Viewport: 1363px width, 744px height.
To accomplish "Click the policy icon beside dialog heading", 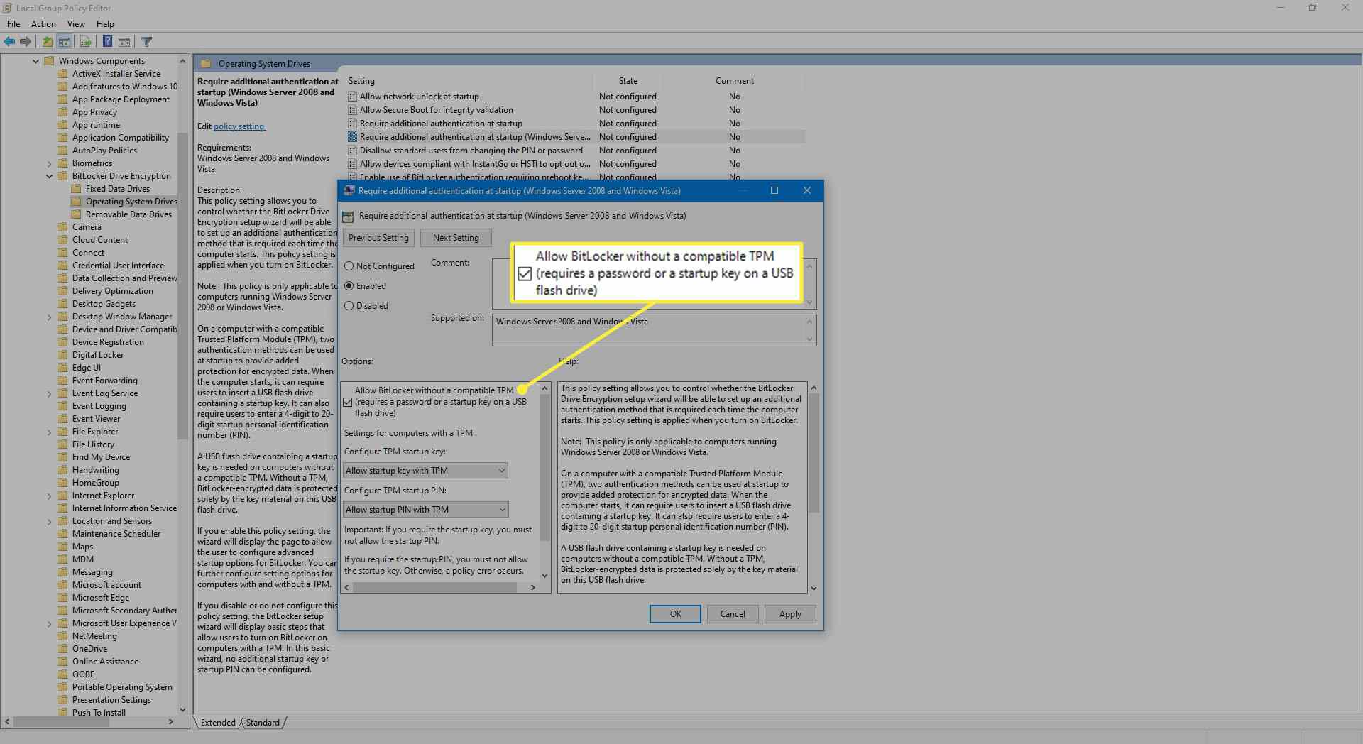I will pos(348,217).
